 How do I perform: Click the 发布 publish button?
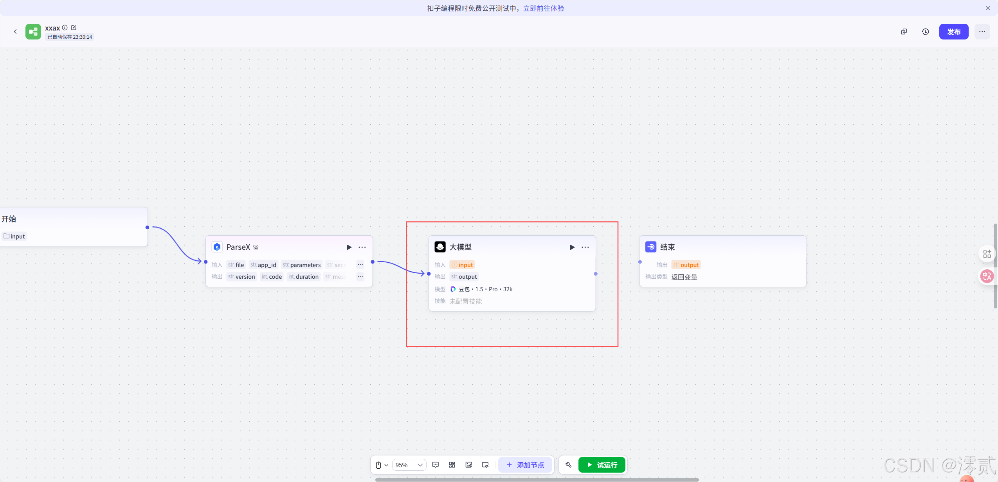click(x=953, y=32)
